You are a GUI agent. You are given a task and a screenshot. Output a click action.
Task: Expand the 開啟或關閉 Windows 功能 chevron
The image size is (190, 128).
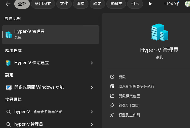pos(92,87)
